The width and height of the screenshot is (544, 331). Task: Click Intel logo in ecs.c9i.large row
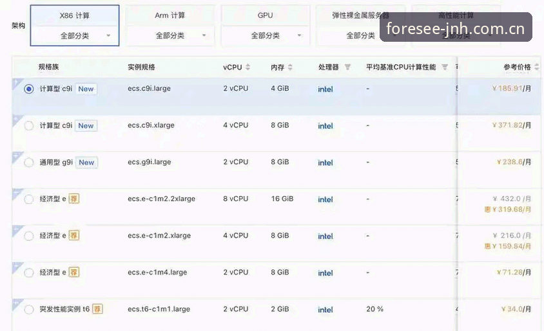click(325, 89)
